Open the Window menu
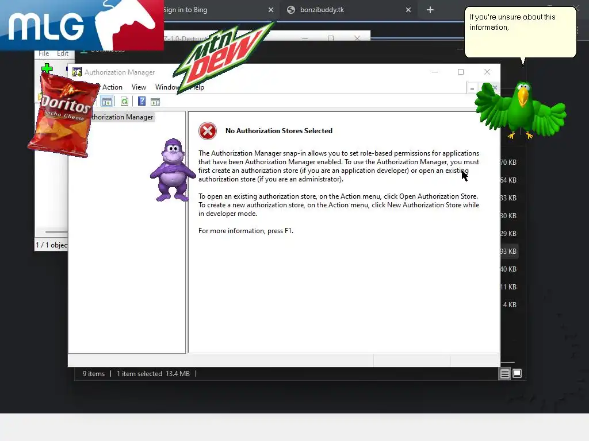Image resolution: width=589 pixels, height=441 pixels. [167, 87]
